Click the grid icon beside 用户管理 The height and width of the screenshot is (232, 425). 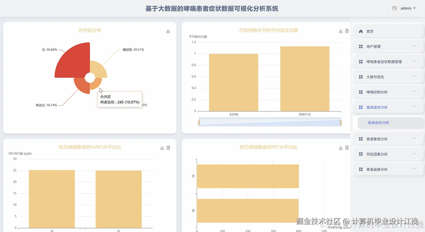click(361, 46)
